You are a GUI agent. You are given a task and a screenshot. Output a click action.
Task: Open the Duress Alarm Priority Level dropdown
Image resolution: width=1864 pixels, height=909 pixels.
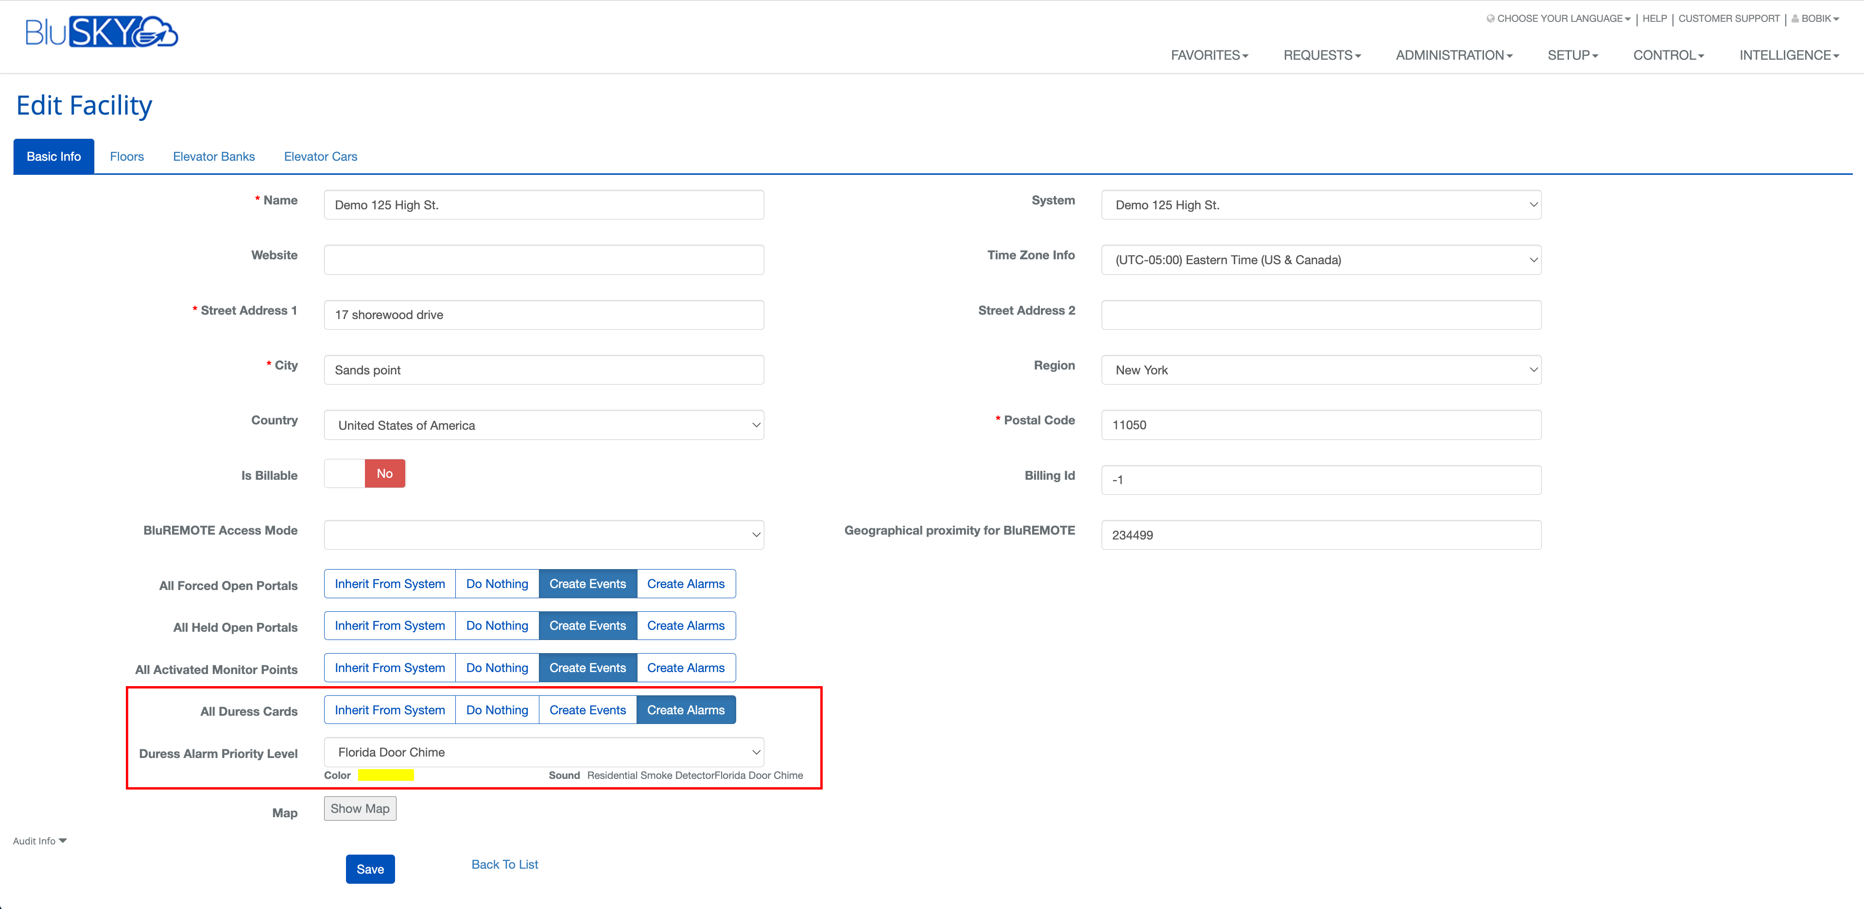point(543,752)
